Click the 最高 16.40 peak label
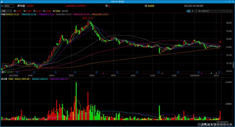 (88, 18)
